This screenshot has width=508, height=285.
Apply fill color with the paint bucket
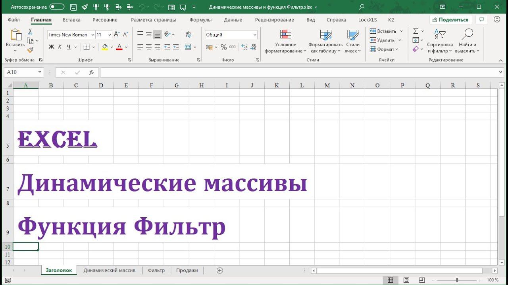tap(105, 47)
